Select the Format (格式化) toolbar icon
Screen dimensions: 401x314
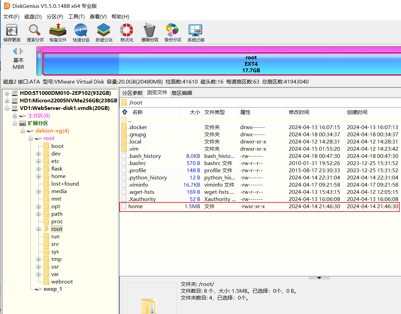click(127, 33)
